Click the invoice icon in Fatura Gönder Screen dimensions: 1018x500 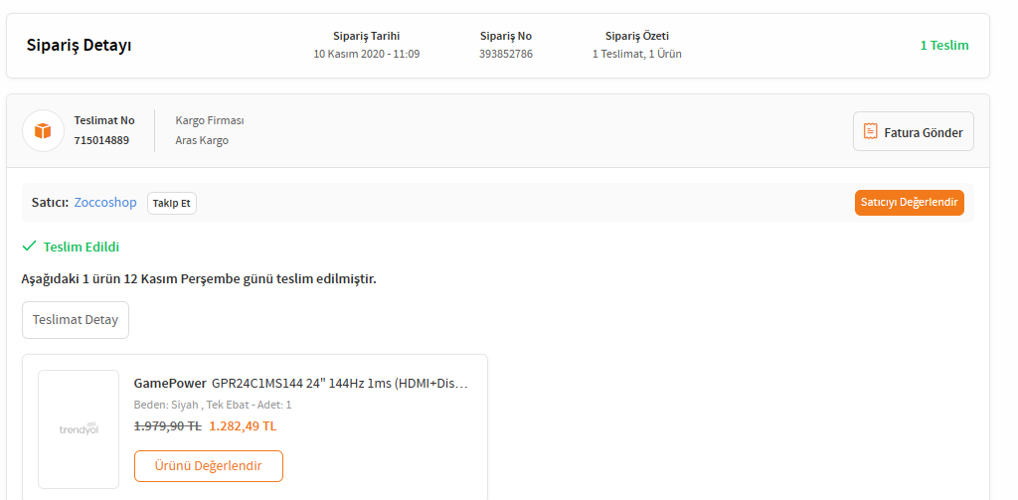[870, 131]
